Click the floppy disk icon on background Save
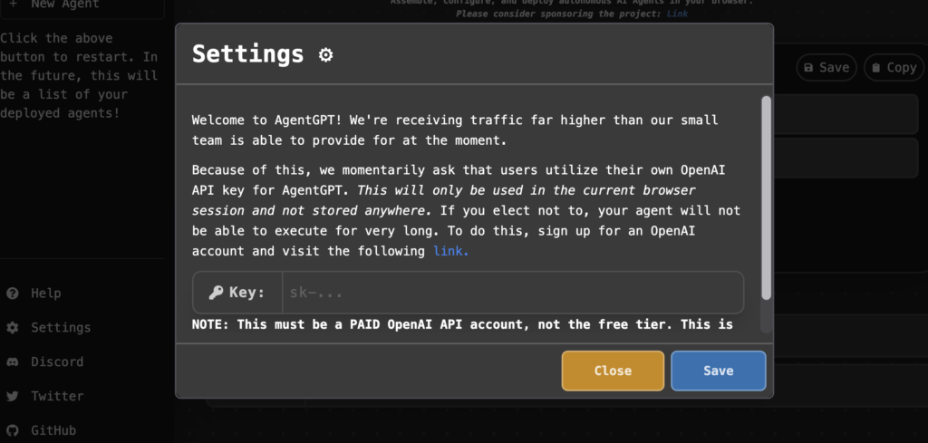 pyautogui.click(x=808, y=68)
